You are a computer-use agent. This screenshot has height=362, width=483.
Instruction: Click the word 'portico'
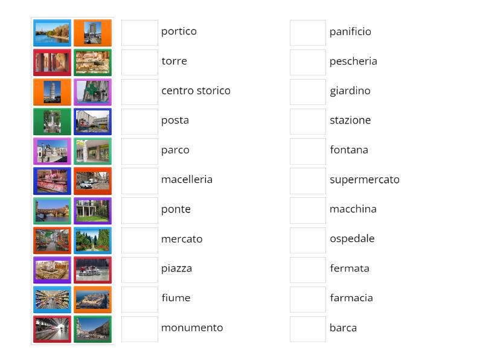179,31
